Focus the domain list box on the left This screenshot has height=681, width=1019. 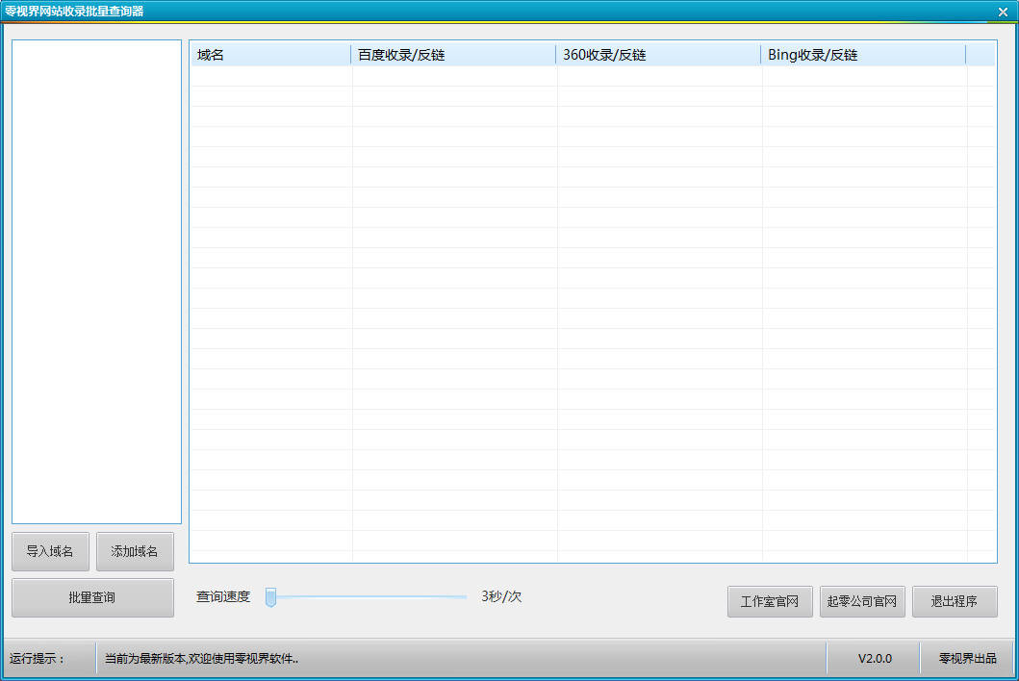pyautogui.click(x=96, y=281)
